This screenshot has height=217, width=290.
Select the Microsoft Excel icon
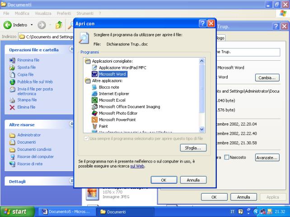(x=94, y=100)
